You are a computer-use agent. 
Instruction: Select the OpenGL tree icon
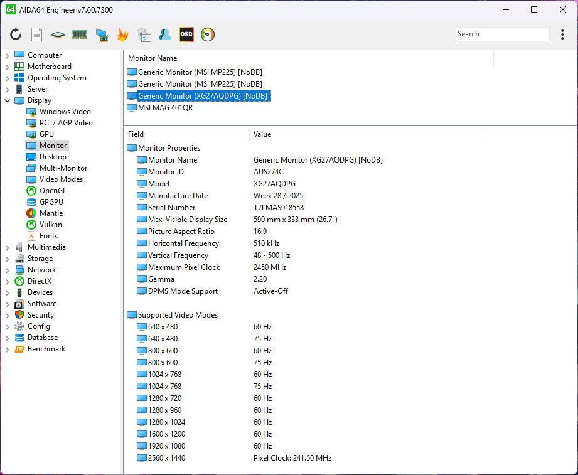pyautogui.click(x=31, y=191)
